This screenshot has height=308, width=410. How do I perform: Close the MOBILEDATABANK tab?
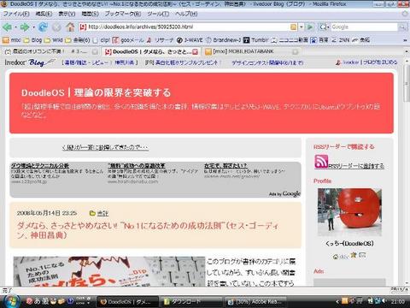pos(296,51)
